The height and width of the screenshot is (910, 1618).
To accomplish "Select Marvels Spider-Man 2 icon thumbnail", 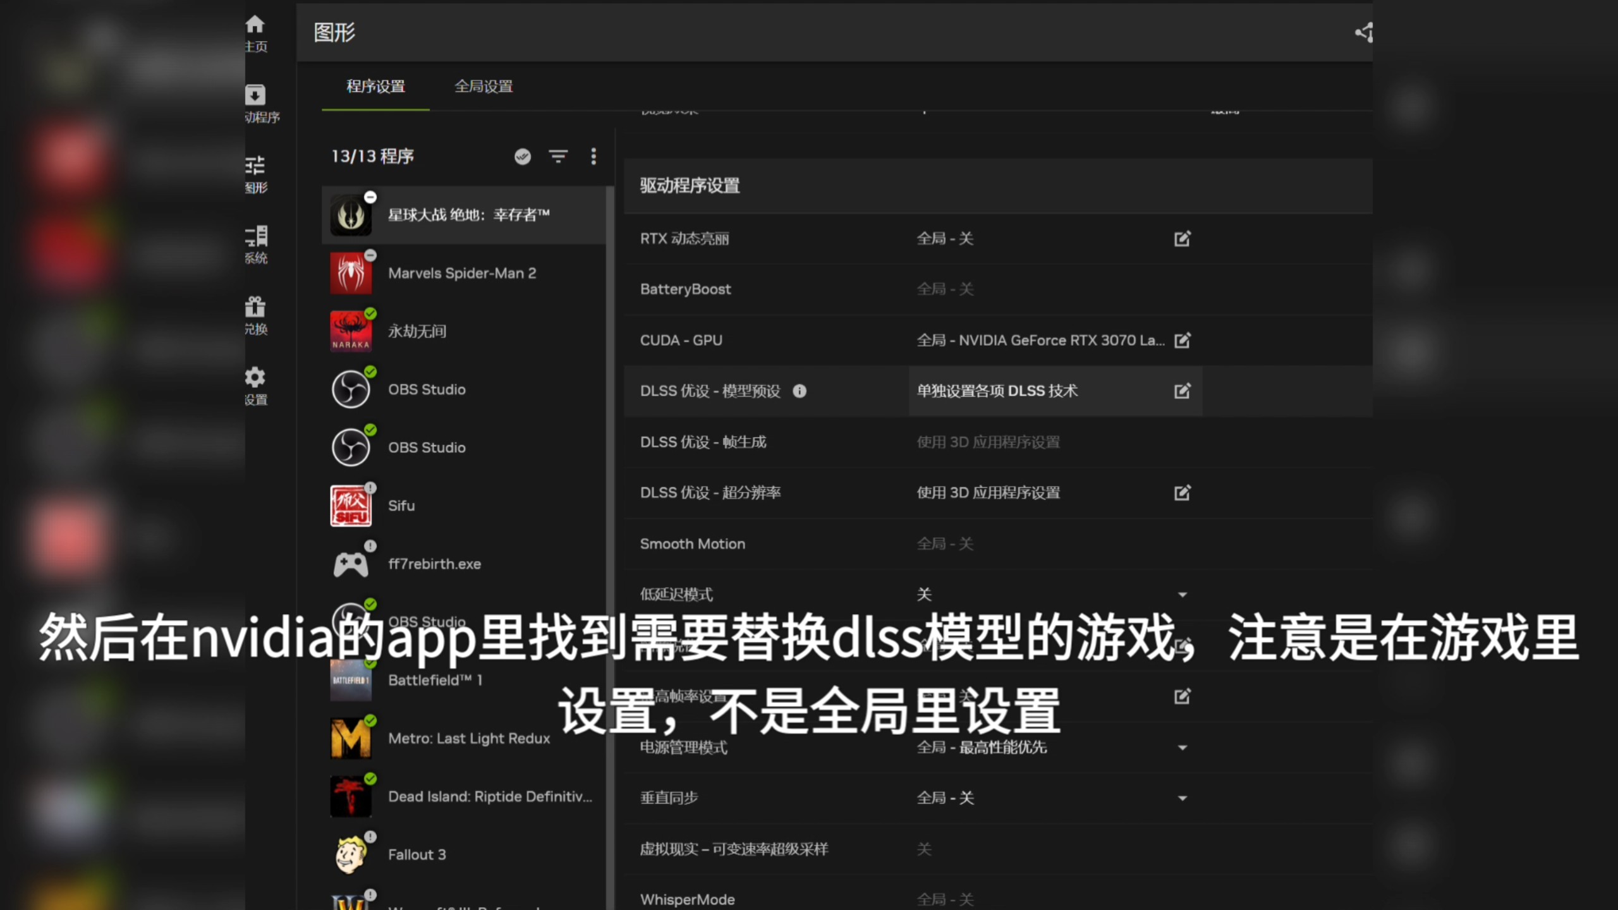I will [x=351, y=273].
